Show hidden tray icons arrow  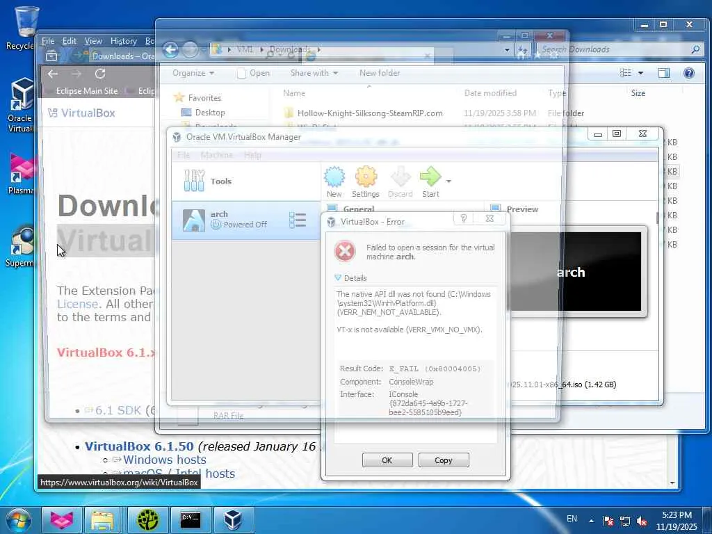point(591,521)
